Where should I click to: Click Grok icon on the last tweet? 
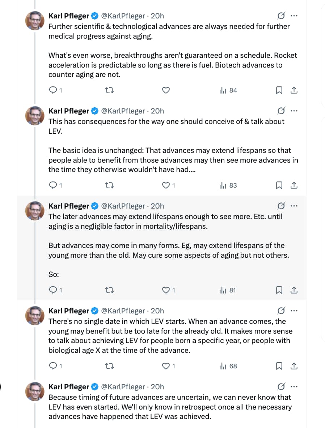pos(280,387)
